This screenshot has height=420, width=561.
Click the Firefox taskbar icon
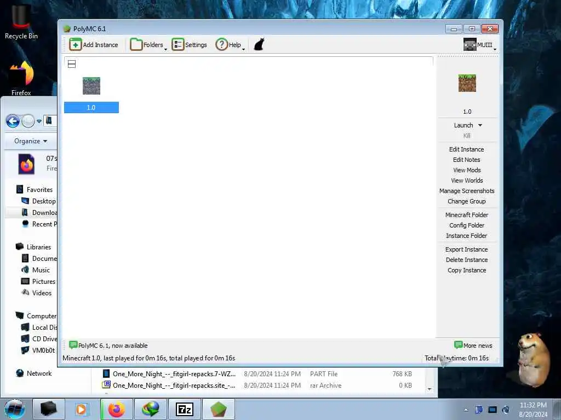(x=117, y=410)
